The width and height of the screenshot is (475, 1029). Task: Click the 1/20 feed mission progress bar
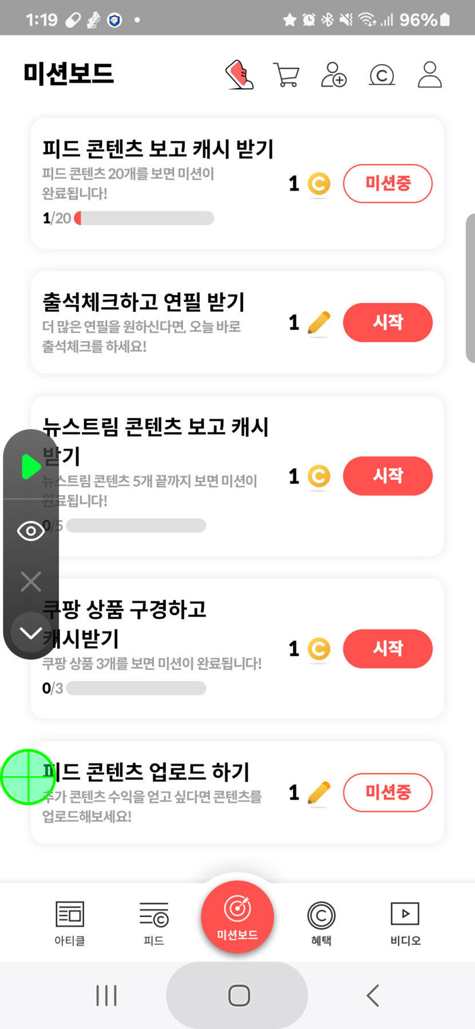point(144,218)
